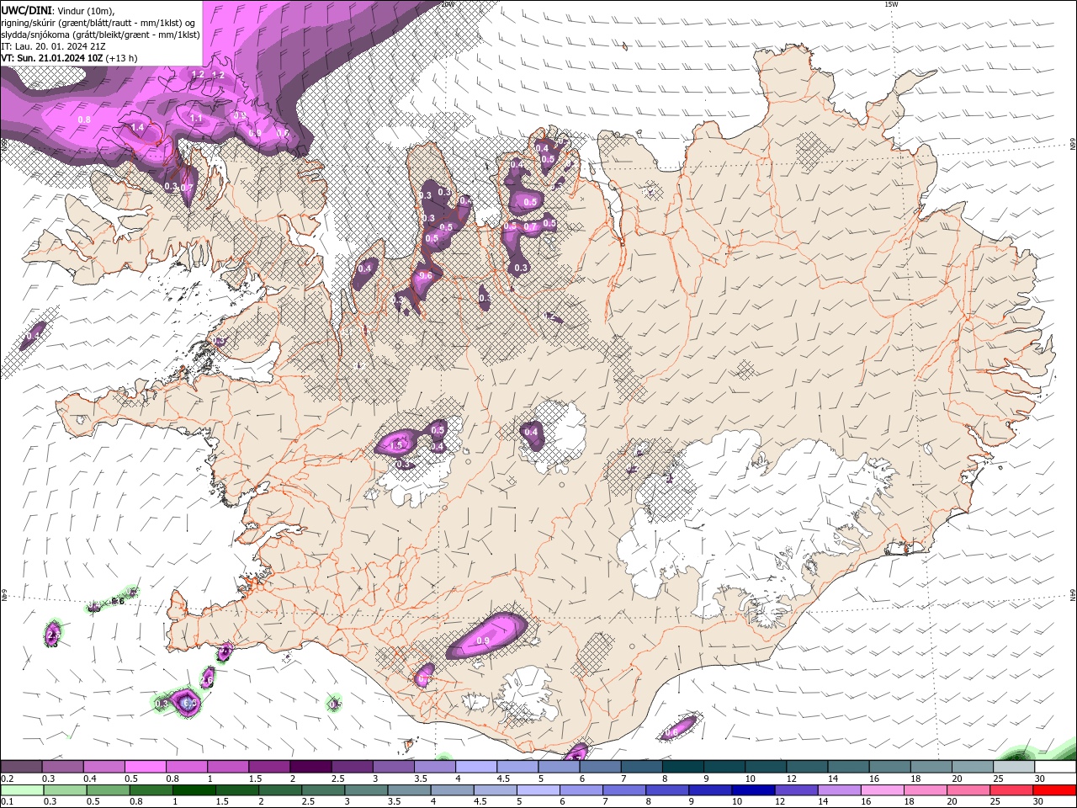1077x808 pixels.
Task: Select the pale green 0.1 mm rain swatch
Action: coord(22,790)
